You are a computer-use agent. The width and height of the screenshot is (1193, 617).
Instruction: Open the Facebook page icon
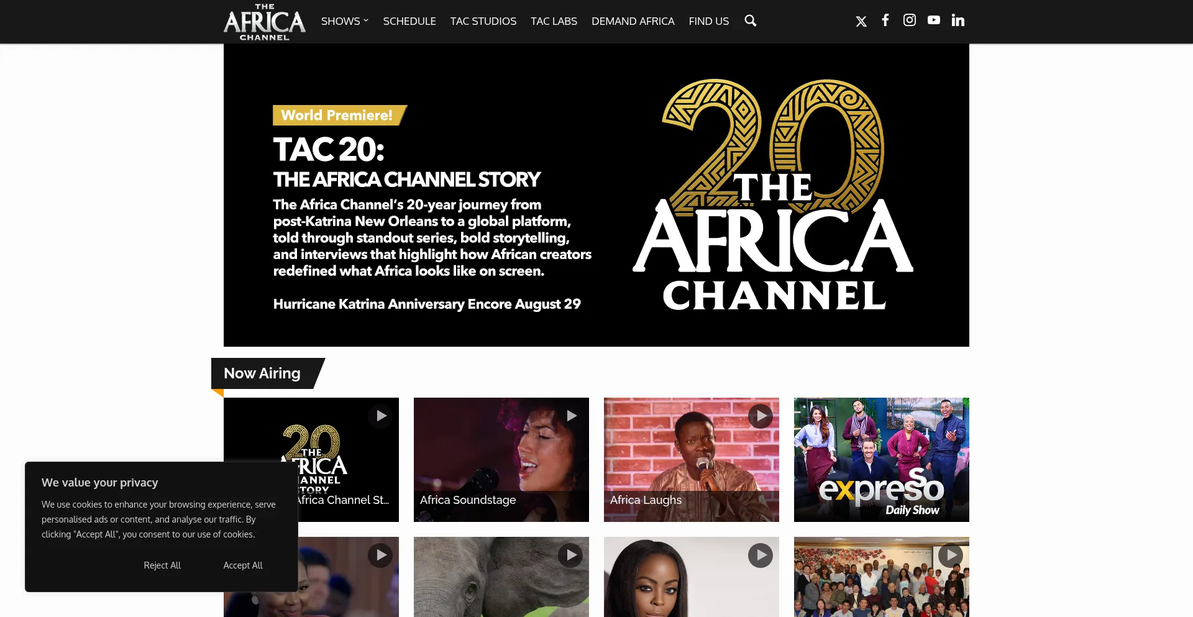click(x=885, y=20)
